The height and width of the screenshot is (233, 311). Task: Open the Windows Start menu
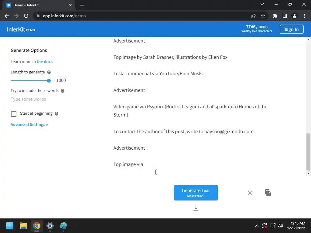(10, 226)
